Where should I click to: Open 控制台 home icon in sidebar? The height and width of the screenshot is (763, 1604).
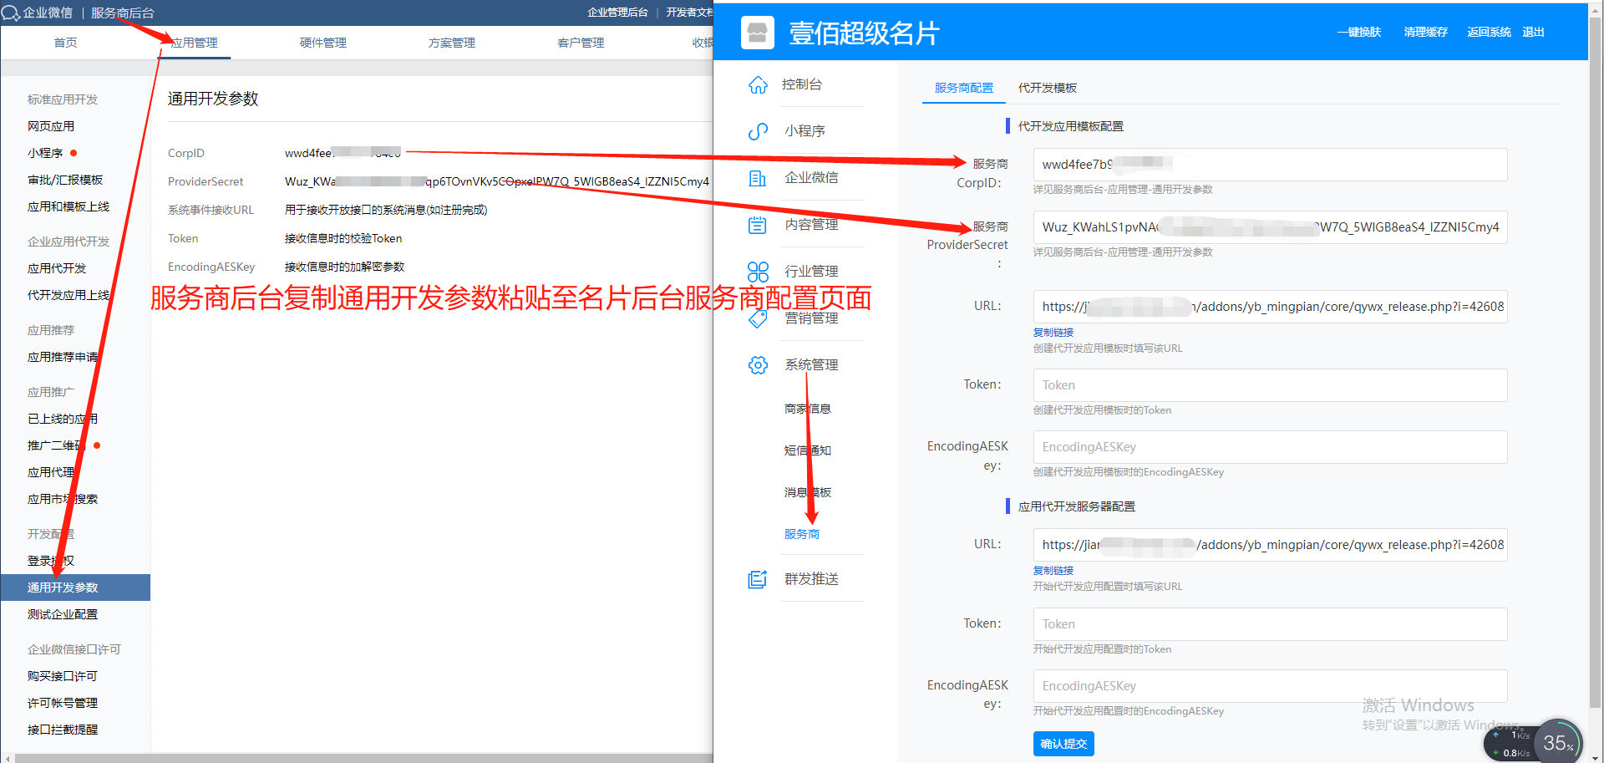(758, 84)
